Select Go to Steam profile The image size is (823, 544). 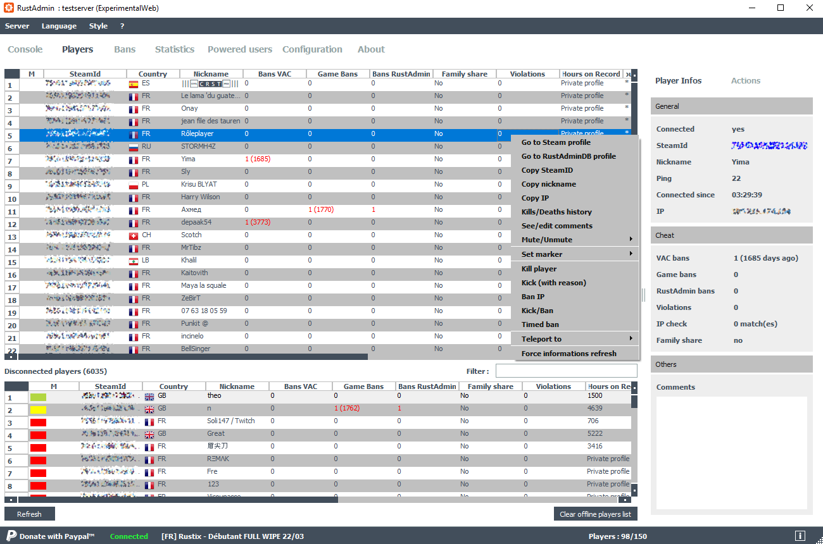[x=575, y=142]
